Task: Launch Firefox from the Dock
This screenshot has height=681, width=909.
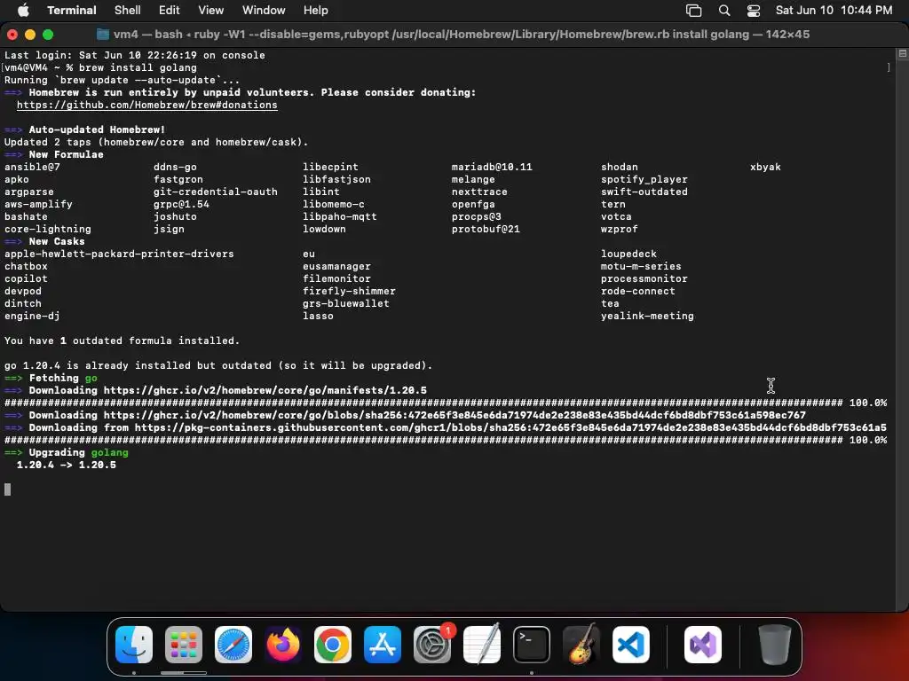Action: 283,645
